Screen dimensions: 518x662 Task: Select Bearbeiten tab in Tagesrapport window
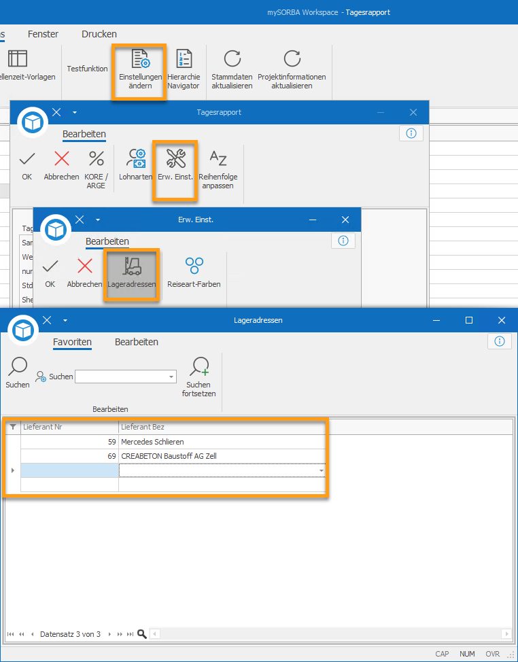84,135
